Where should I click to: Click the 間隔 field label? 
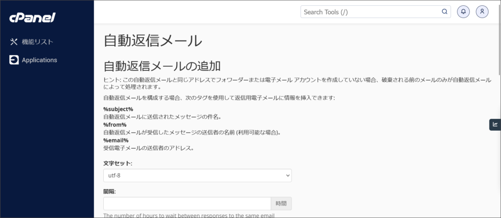coord(111,191)
